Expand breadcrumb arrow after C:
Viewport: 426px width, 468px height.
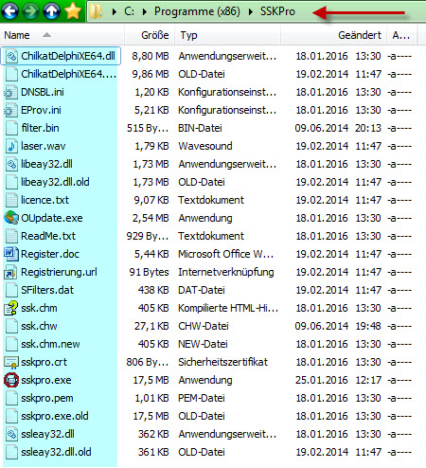[x=145, y=11]
